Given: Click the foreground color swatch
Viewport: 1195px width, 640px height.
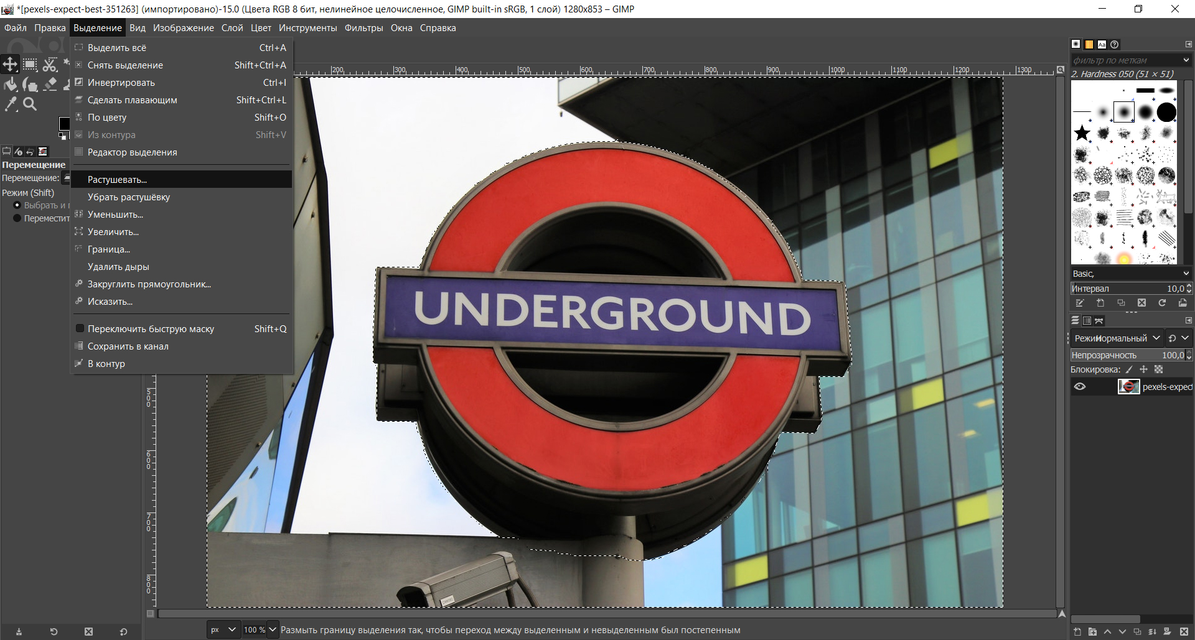Looking at the screenshot, I should [64, 123].
